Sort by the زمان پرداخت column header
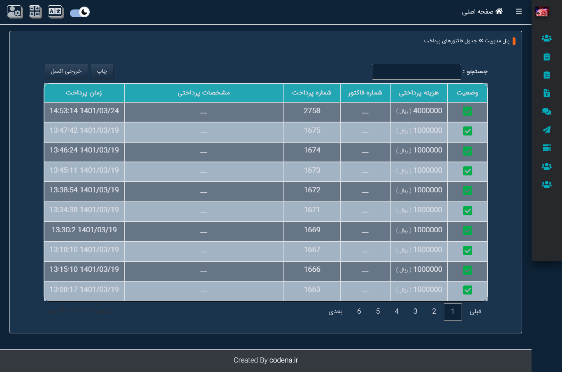The height and width of the screenshot is (372, 562). coord(84,93)
